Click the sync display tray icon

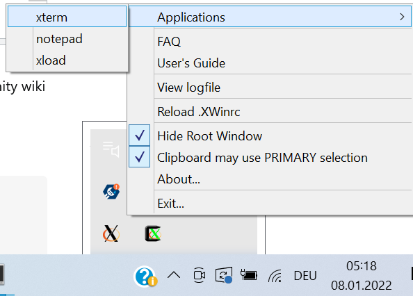224,275
